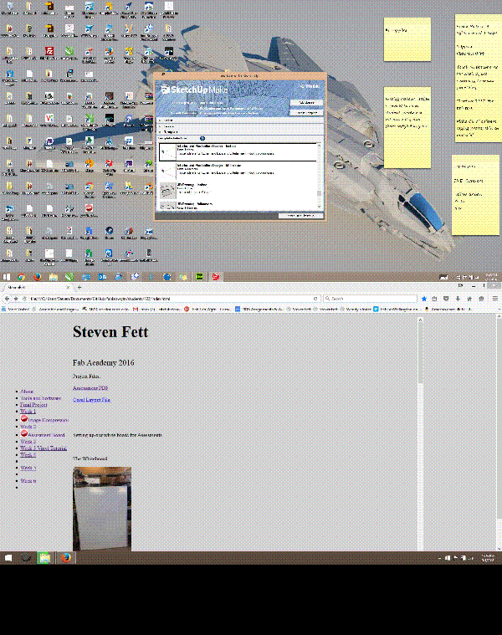The width and height of the screenshot is (502, 635).
Task: Click the red SketchUp icon on upper taskbar
Action: [216, 277]
